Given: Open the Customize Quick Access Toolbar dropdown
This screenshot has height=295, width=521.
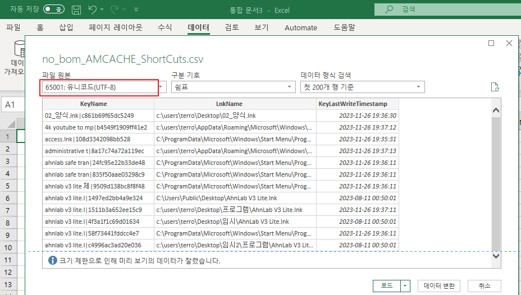Looking at the screenshot, I should (136, 10).
